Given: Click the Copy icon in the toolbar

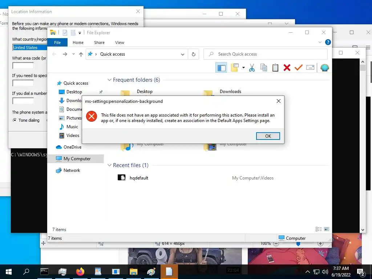Looking at the screenshot, I should pos(264,68).
